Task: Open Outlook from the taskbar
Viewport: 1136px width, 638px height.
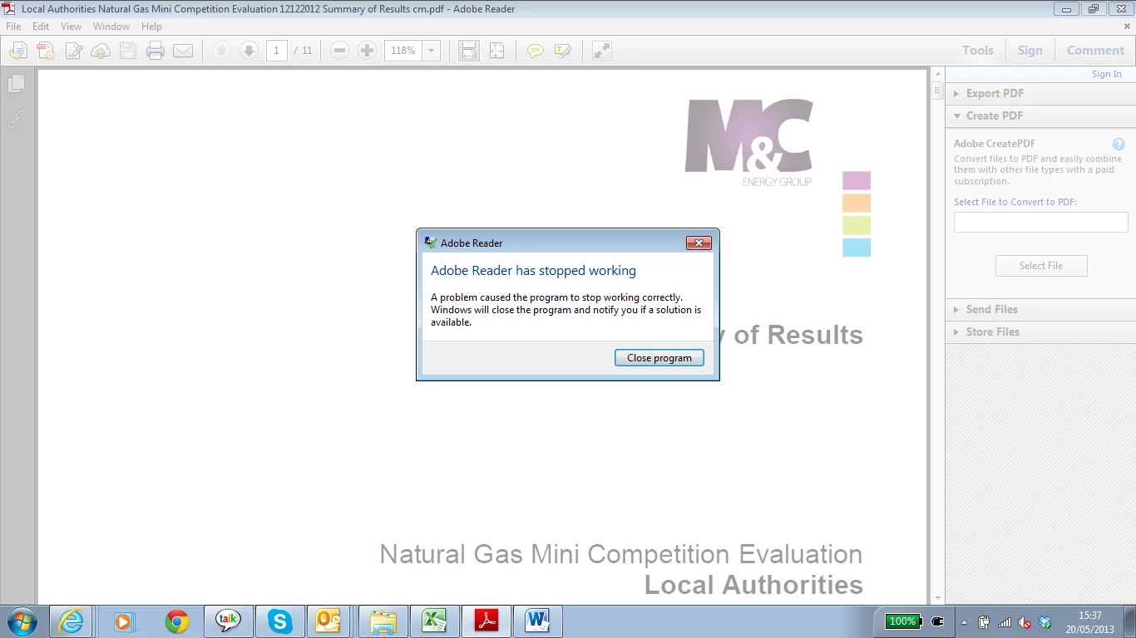Action: 330,621
